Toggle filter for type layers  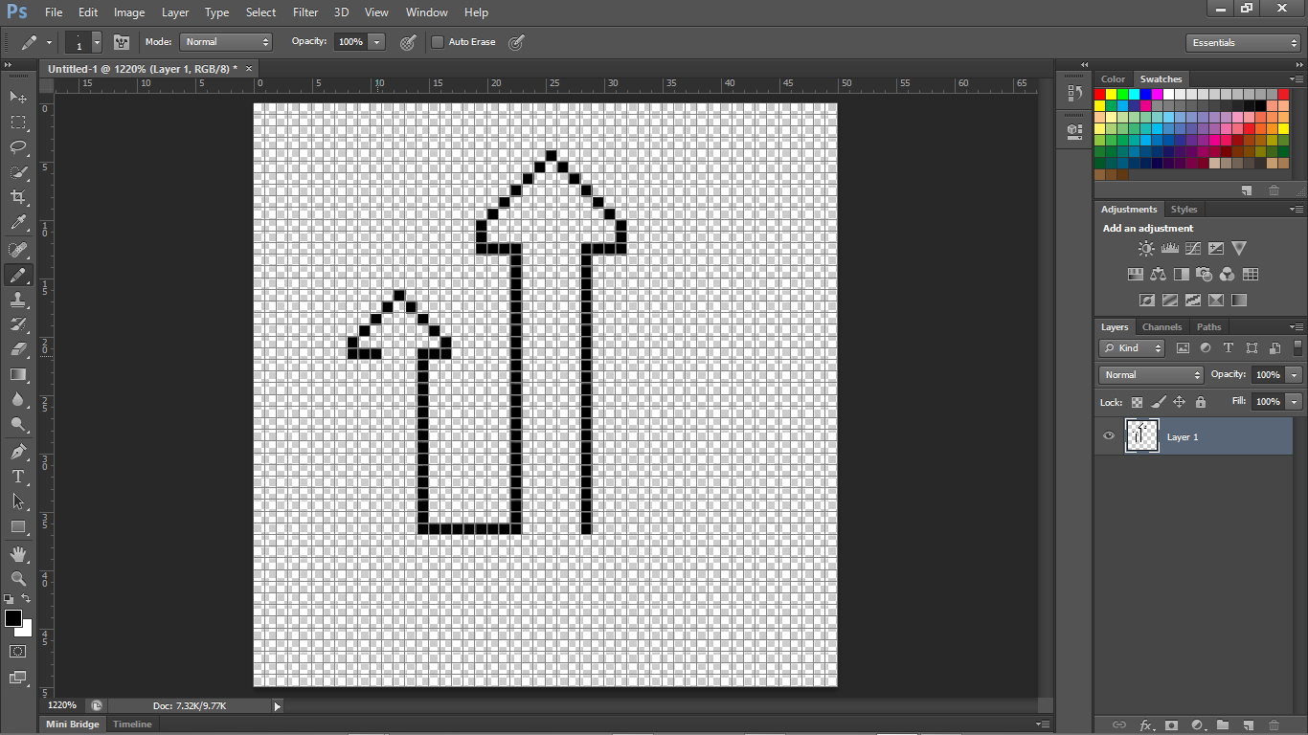click(1229, 348)
